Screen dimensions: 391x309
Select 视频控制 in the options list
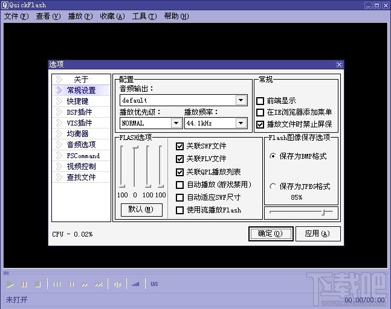[82, 167]
